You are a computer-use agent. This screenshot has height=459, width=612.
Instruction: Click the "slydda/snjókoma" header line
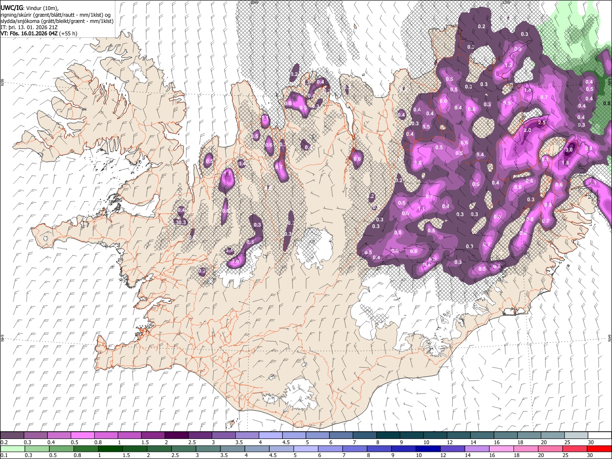[x=57, y=21]
